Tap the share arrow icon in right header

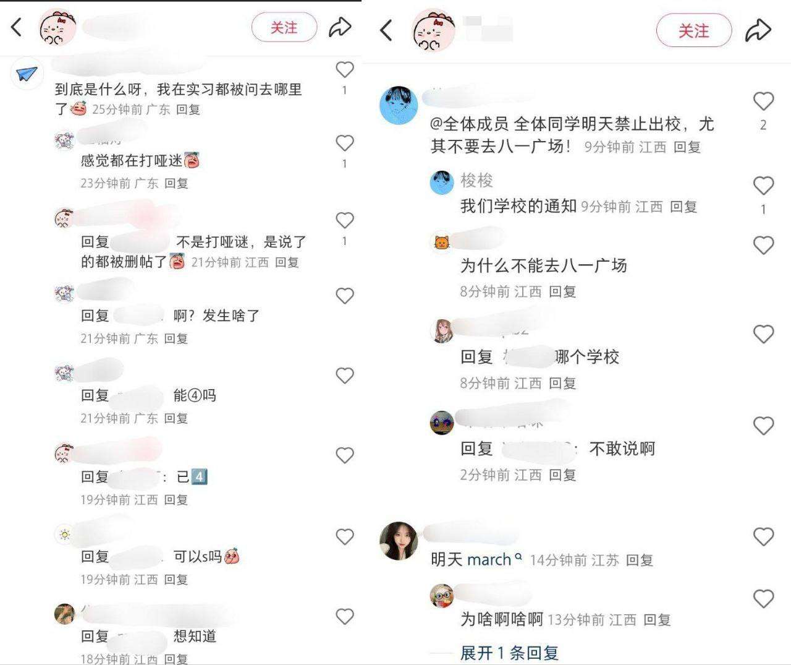tap(758, 30)
